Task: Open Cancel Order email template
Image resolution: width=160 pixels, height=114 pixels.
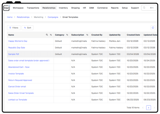Action: (17, 87)
